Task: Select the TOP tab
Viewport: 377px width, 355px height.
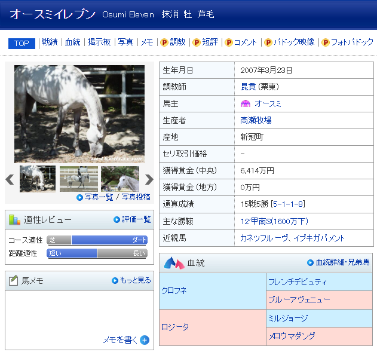Action: click(22, 43)
